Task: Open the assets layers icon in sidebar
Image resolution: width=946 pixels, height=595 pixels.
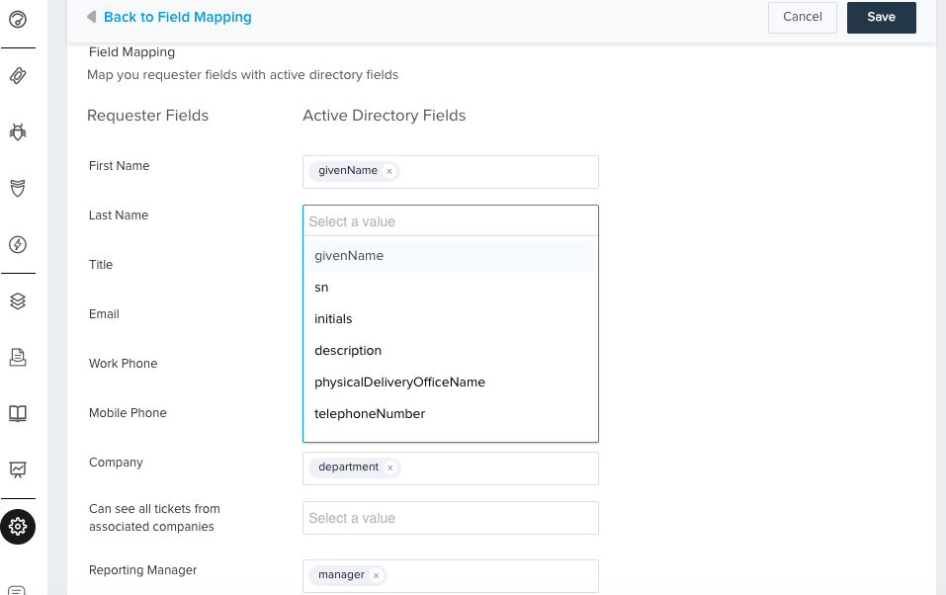Action: [18, 300]
